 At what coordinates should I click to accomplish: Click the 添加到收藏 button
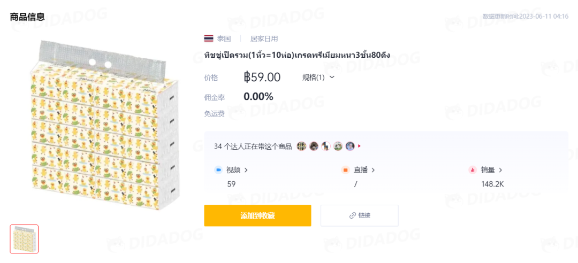click(257, 215)
